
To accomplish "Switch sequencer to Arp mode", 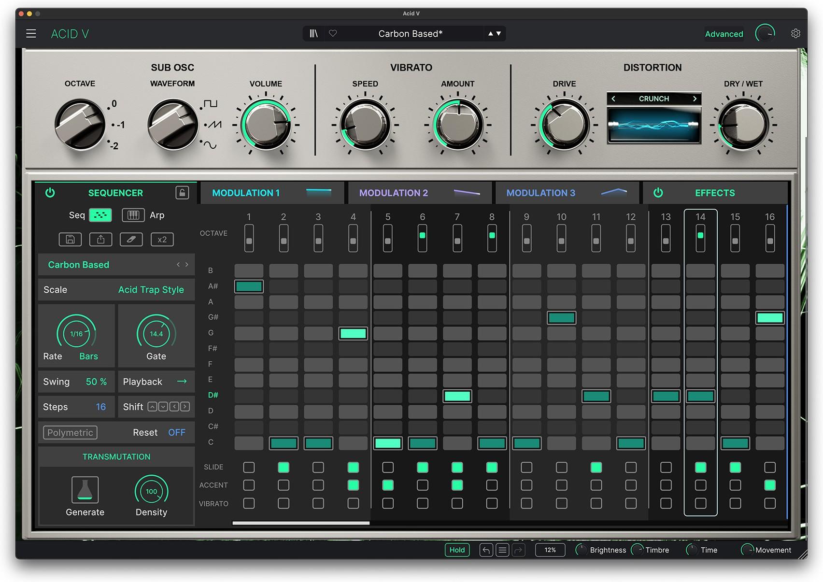I will (x=134, y=215).
